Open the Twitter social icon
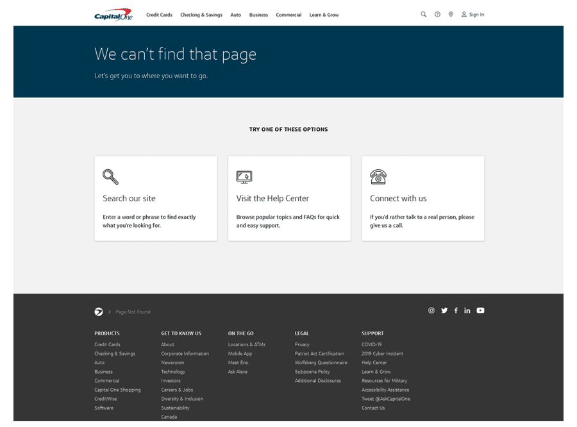 click(444, 310)
